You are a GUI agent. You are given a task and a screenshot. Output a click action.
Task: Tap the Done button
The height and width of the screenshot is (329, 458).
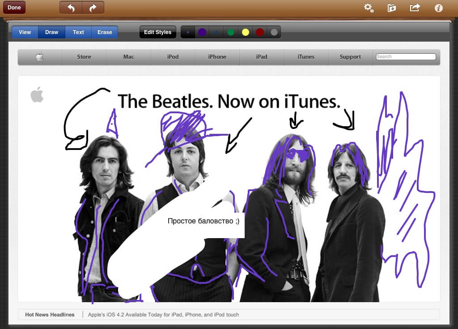(x=14, y=8)
